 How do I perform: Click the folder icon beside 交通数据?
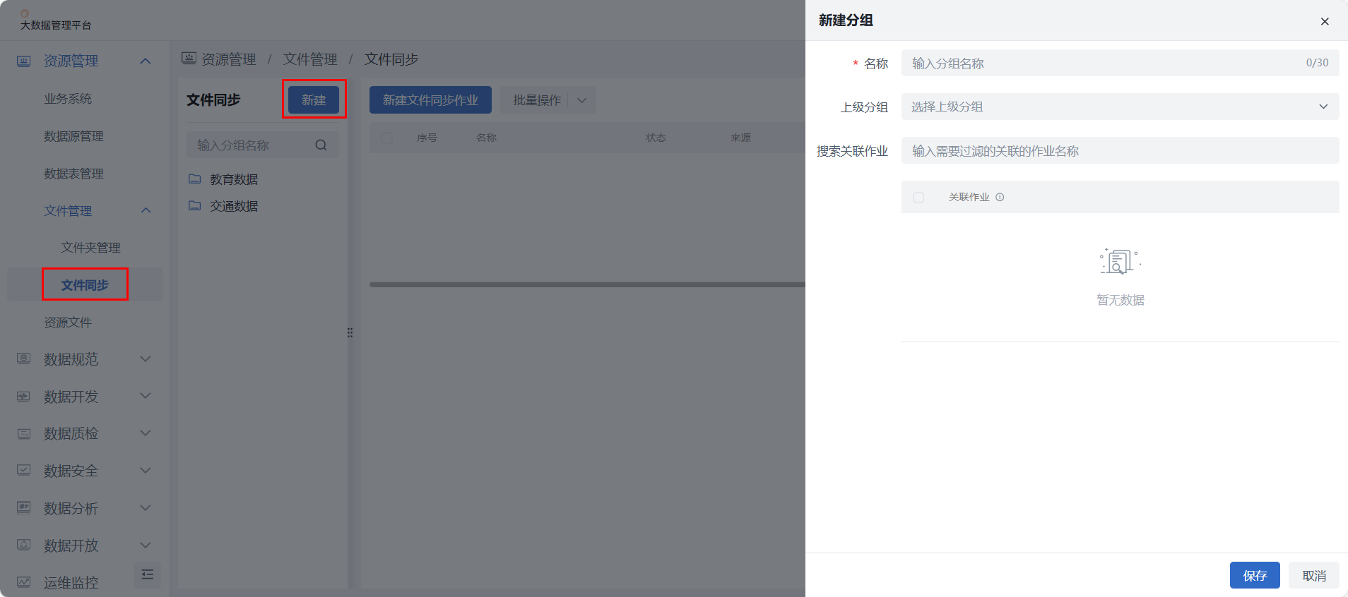(x=195, y=205)
